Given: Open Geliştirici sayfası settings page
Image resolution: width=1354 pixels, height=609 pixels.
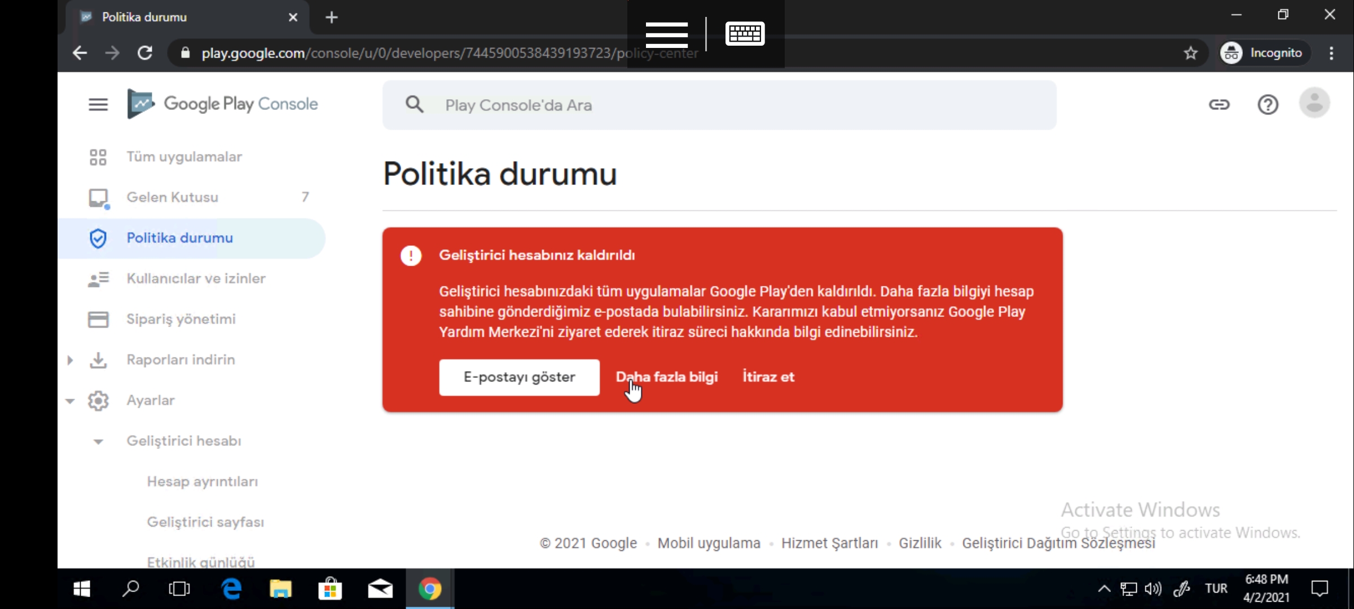Looking at the screenshot, I should click(x=205, y=522).
